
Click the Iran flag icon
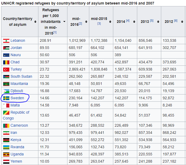coord(6,133)
